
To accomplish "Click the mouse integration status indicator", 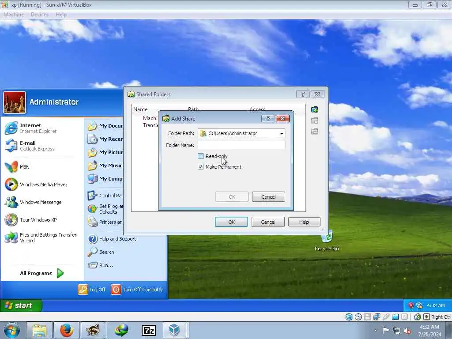I will coord(417,317).
